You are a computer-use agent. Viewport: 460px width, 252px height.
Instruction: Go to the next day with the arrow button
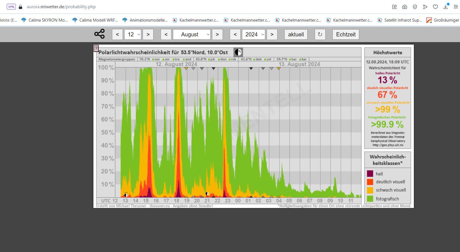[148, 34]
